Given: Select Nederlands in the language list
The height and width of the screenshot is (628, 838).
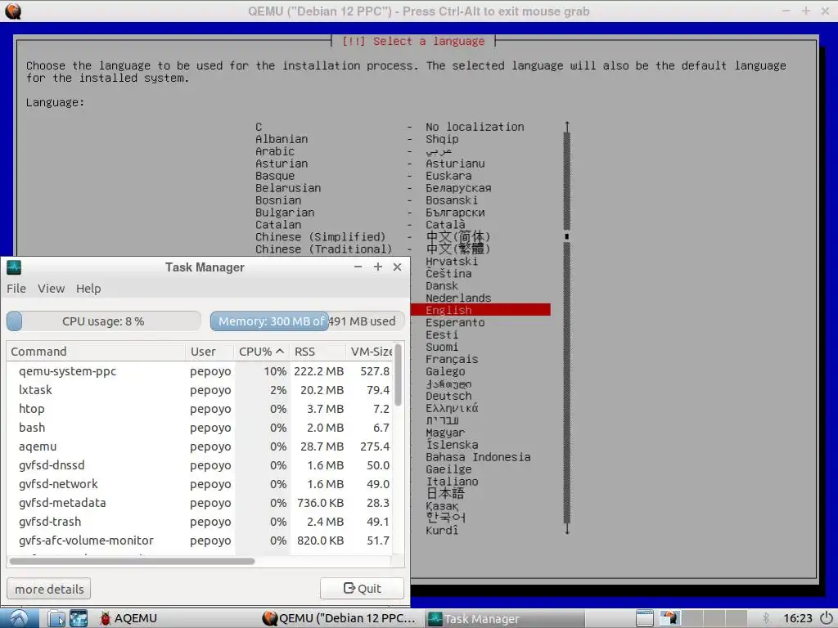Looking at the screenshot, I should (458, 298).
